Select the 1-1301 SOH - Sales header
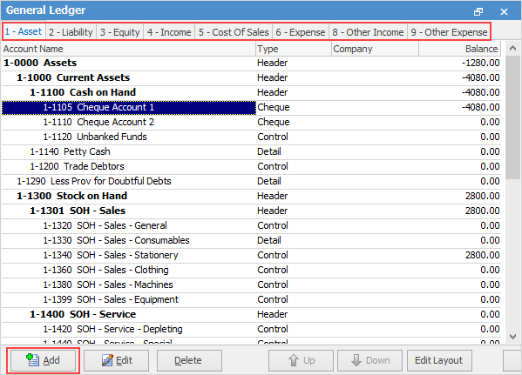The image size is (522, 375). 251,211
